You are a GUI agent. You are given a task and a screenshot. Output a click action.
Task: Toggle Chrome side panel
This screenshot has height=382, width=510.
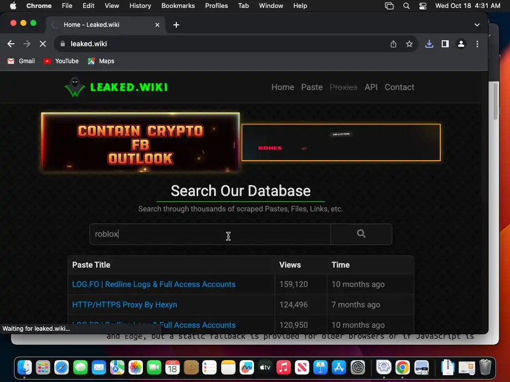click(x=445, y=44)
